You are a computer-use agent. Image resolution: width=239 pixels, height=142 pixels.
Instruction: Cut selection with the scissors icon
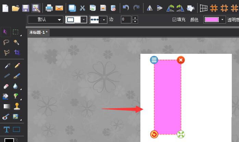(x=83, y=8)
